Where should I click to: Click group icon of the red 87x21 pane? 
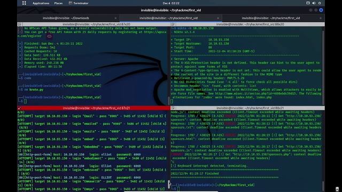pos(20,108)
